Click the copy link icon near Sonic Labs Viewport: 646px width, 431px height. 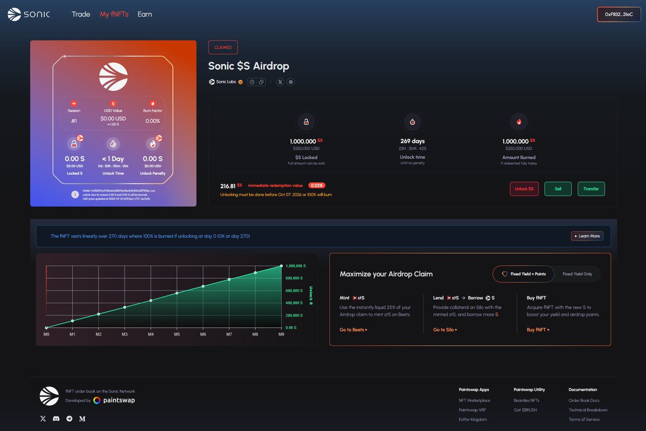(261, 82)
